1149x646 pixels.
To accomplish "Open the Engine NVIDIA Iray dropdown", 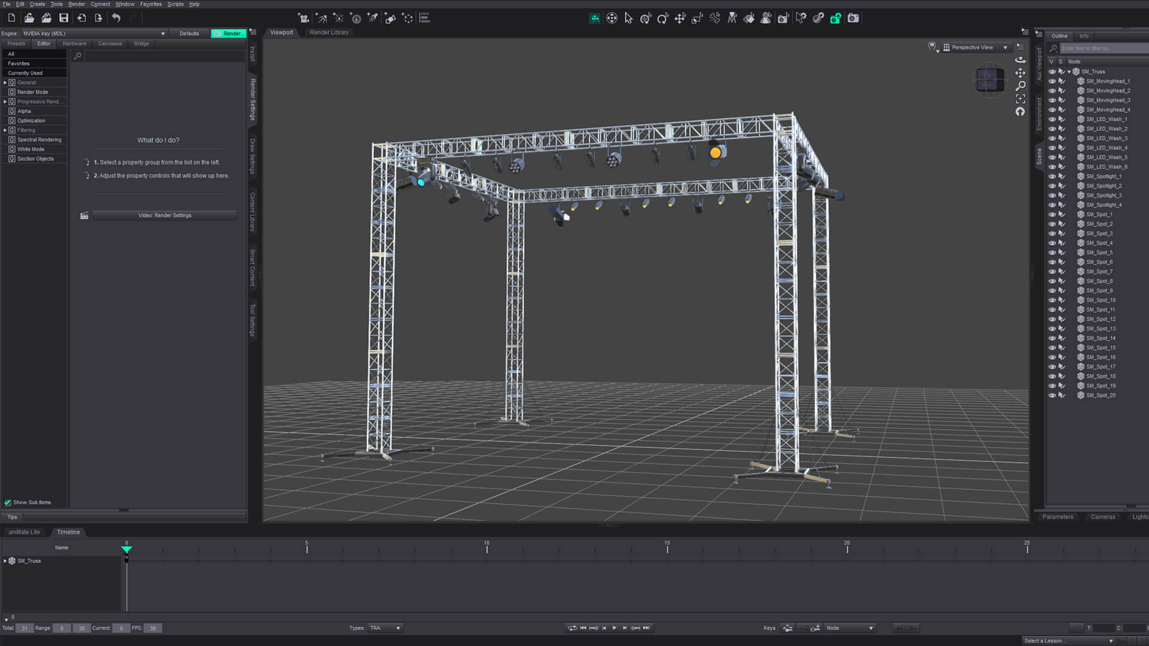I will [x=94, y=33].
